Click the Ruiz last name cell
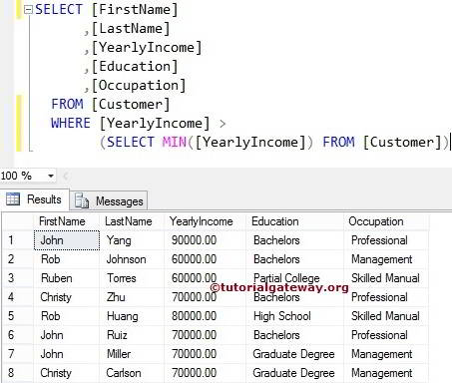The height and width of the screenshot is (383, 452). pos(132,335)
